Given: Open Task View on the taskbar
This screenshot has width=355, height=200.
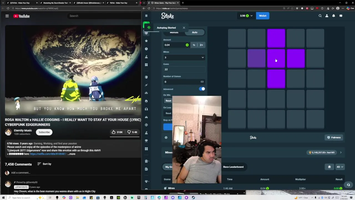Looking at the screenshot, I should (50, 198).
